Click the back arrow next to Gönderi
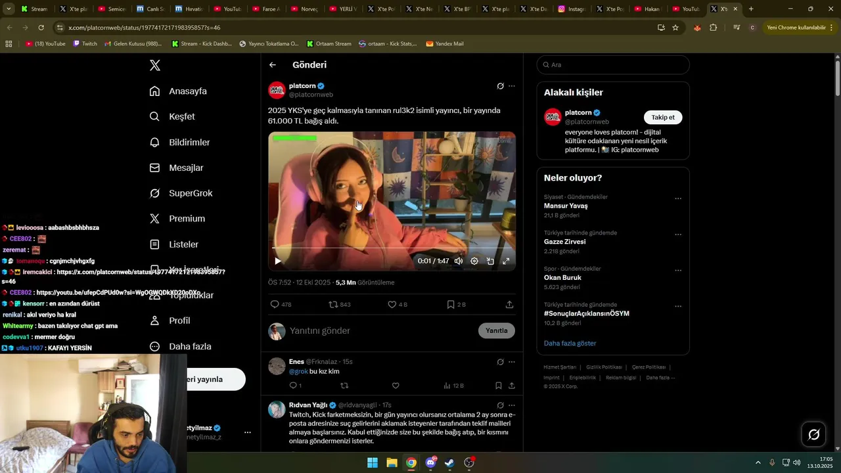 click(x=273, y=65)
